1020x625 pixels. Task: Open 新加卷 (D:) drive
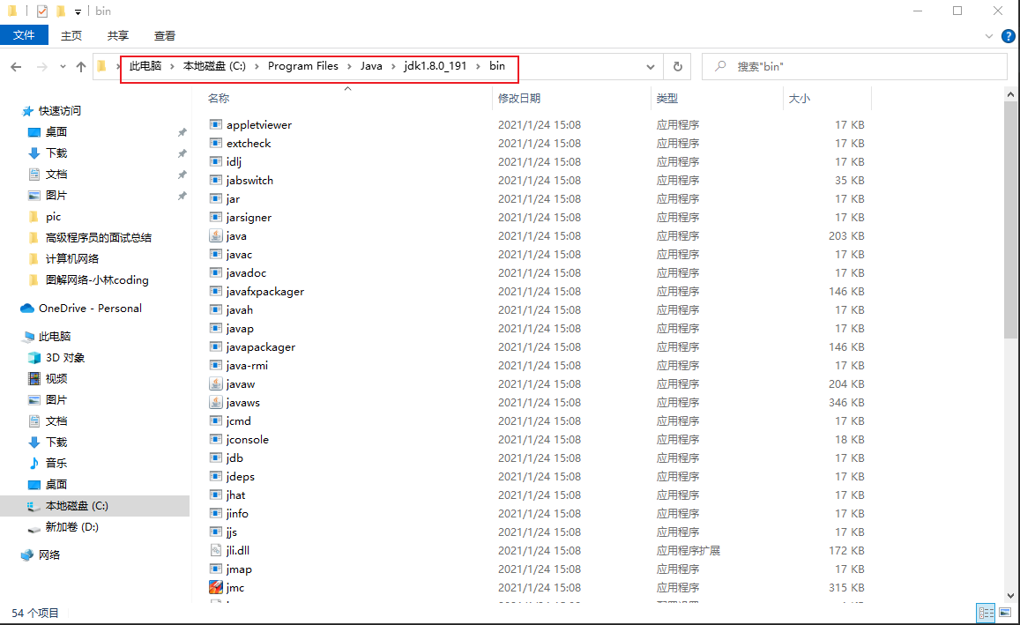click(x=71, y=527)
